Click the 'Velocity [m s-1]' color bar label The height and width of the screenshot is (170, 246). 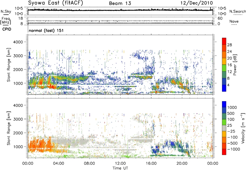[x=243, y=128]
